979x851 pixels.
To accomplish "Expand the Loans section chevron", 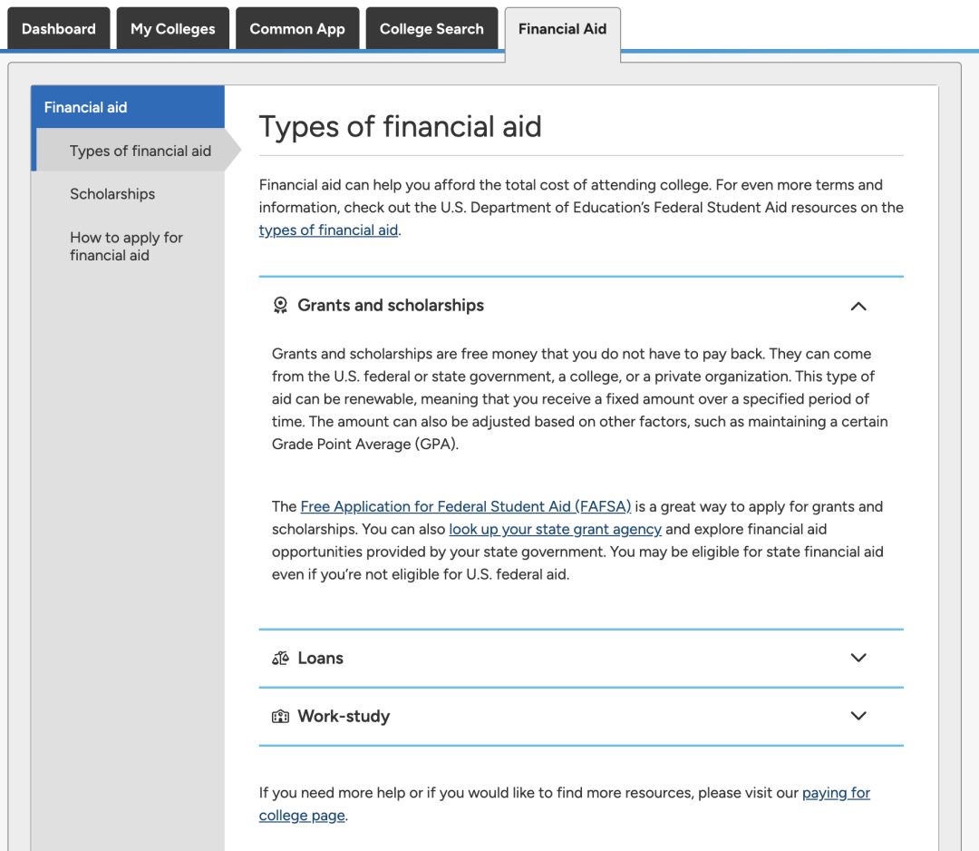I will (858, 658).
